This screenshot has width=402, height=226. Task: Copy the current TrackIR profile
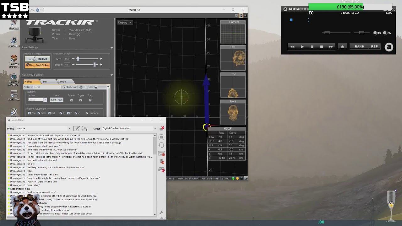[86, 87]
